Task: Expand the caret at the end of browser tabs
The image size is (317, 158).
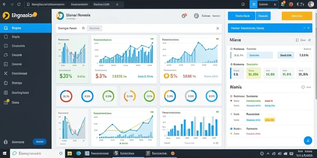Action: point(117,4)
